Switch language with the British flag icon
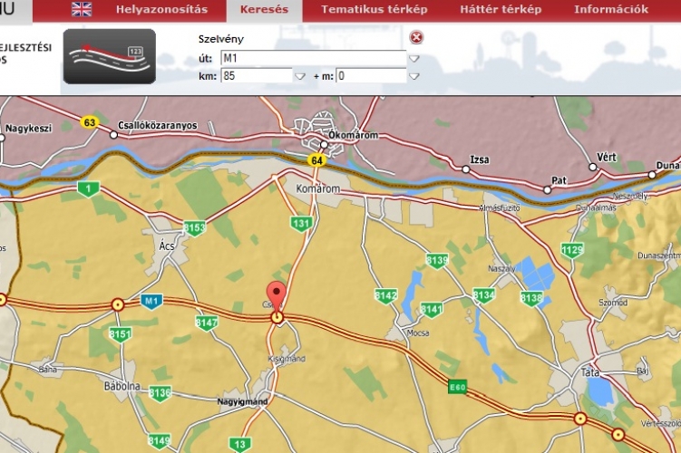 (82, 10)
